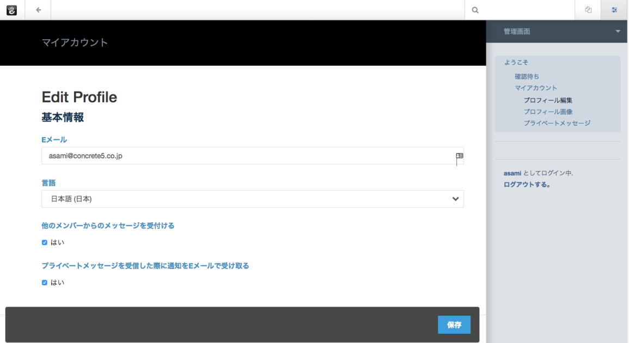Screen dimensions: 629x343
Task: Open the 言語 language dropdown
Action: [252, 199]
